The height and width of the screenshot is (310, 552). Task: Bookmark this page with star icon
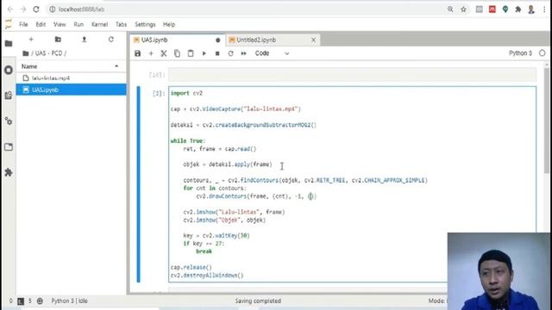click(x=464, y=9)
